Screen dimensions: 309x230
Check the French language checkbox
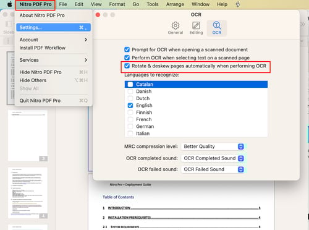pyautogui.click(x=130, y=119)
